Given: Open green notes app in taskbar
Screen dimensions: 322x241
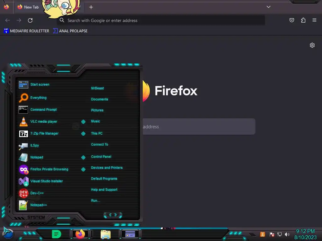Looking at the screenshot, I should [57, 234].
